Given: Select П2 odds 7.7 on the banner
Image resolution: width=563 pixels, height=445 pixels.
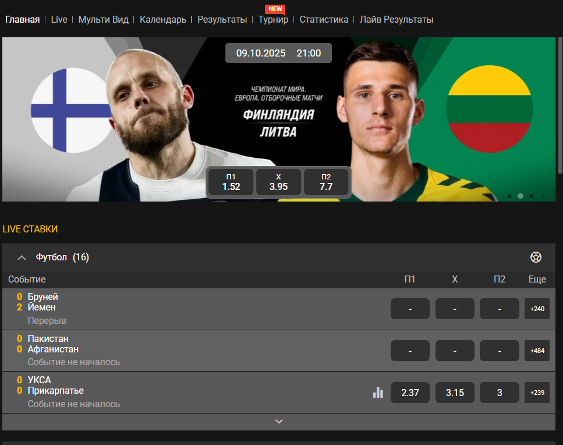Looking at the screenshot, I should 326,182.
